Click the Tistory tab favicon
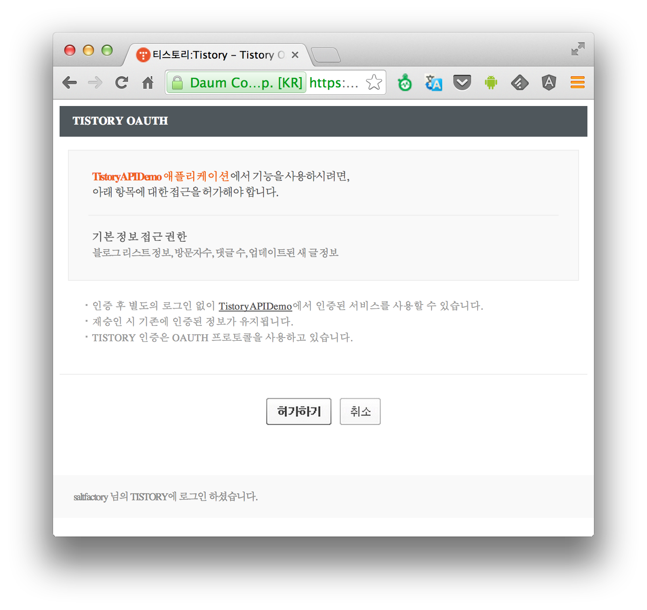The width and height of the screenshot is (647, 610). [143, 55]
